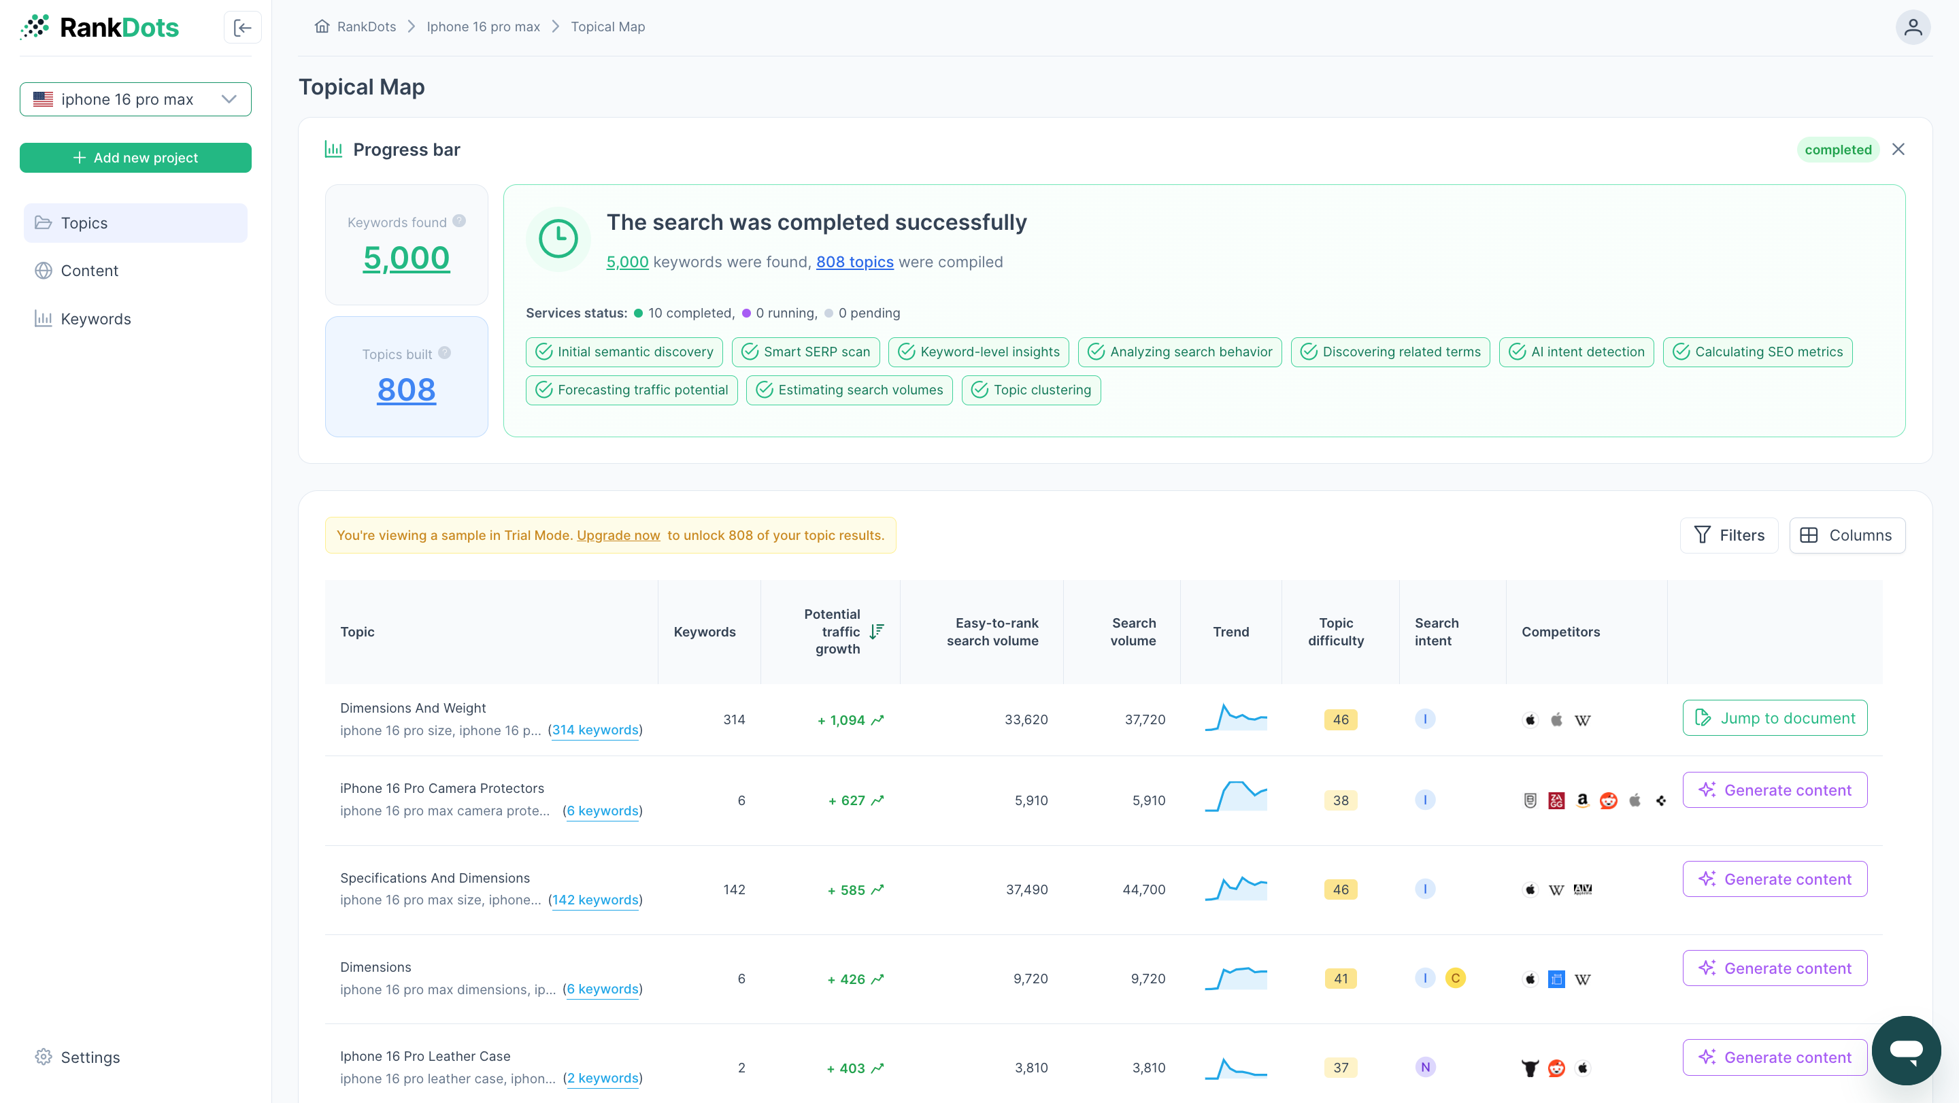1959x1103 pixels.
Task: Click the Add new project button
Action: click(x=135, y=158)
